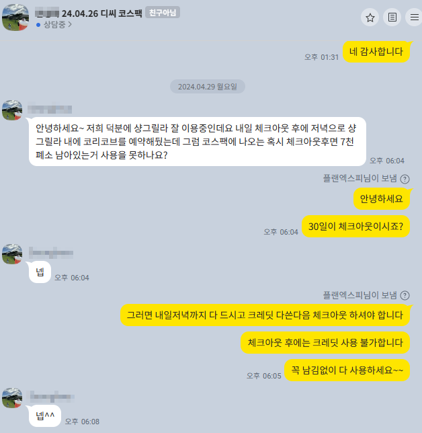Open the hamburger menu icon at top right
Image resolution: width=422 pixels, height=433 pixels.
(414, 17)
